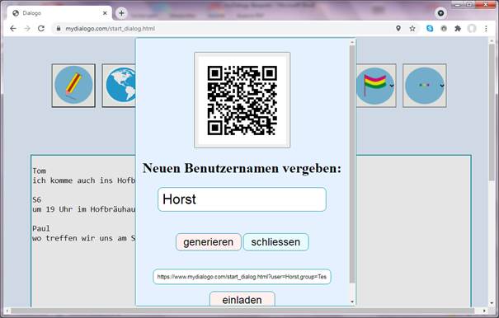Expand the colored dots dropdown arrow

[442, 85]
